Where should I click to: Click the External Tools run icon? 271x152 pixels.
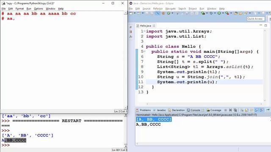click(x=227, y=13)
